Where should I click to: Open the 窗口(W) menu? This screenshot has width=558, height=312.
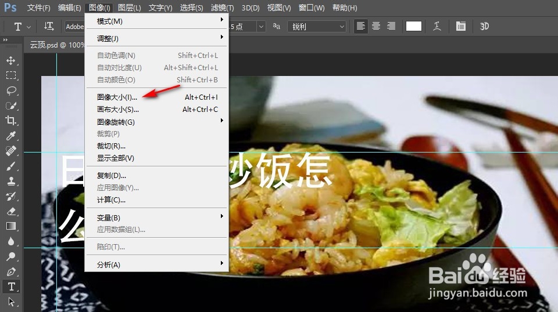tap(312, 8)
